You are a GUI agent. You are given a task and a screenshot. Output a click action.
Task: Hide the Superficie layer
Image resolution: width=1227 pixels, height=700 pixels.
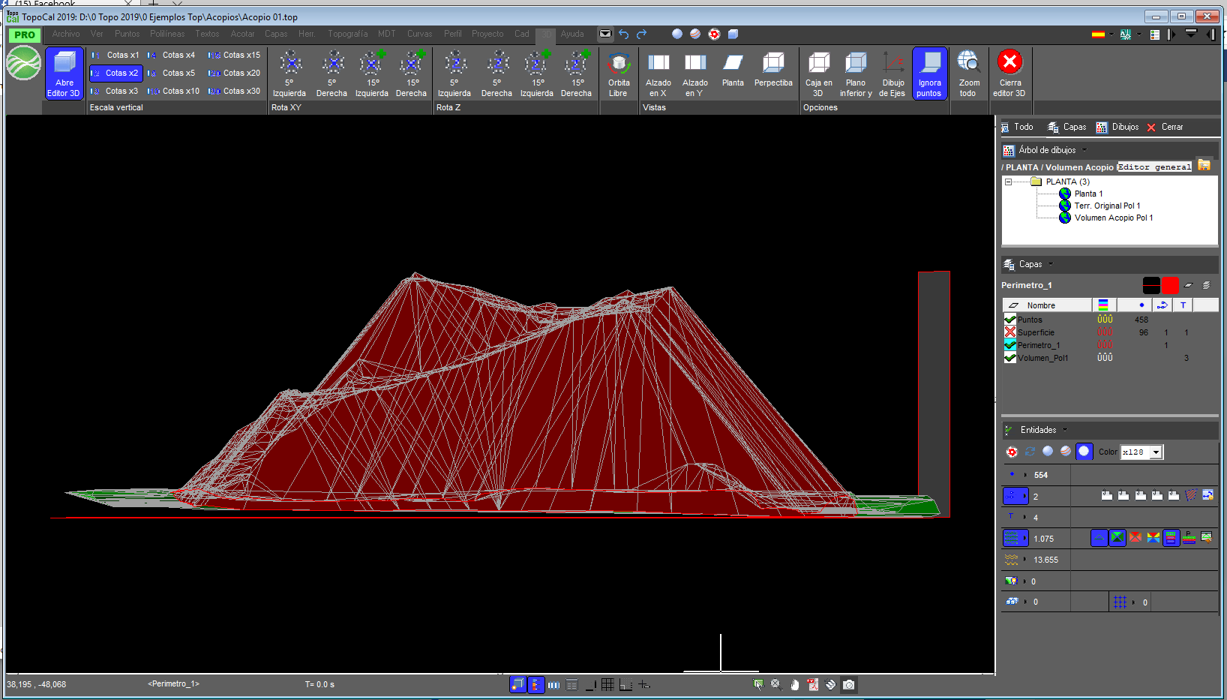coord(1010,332)
